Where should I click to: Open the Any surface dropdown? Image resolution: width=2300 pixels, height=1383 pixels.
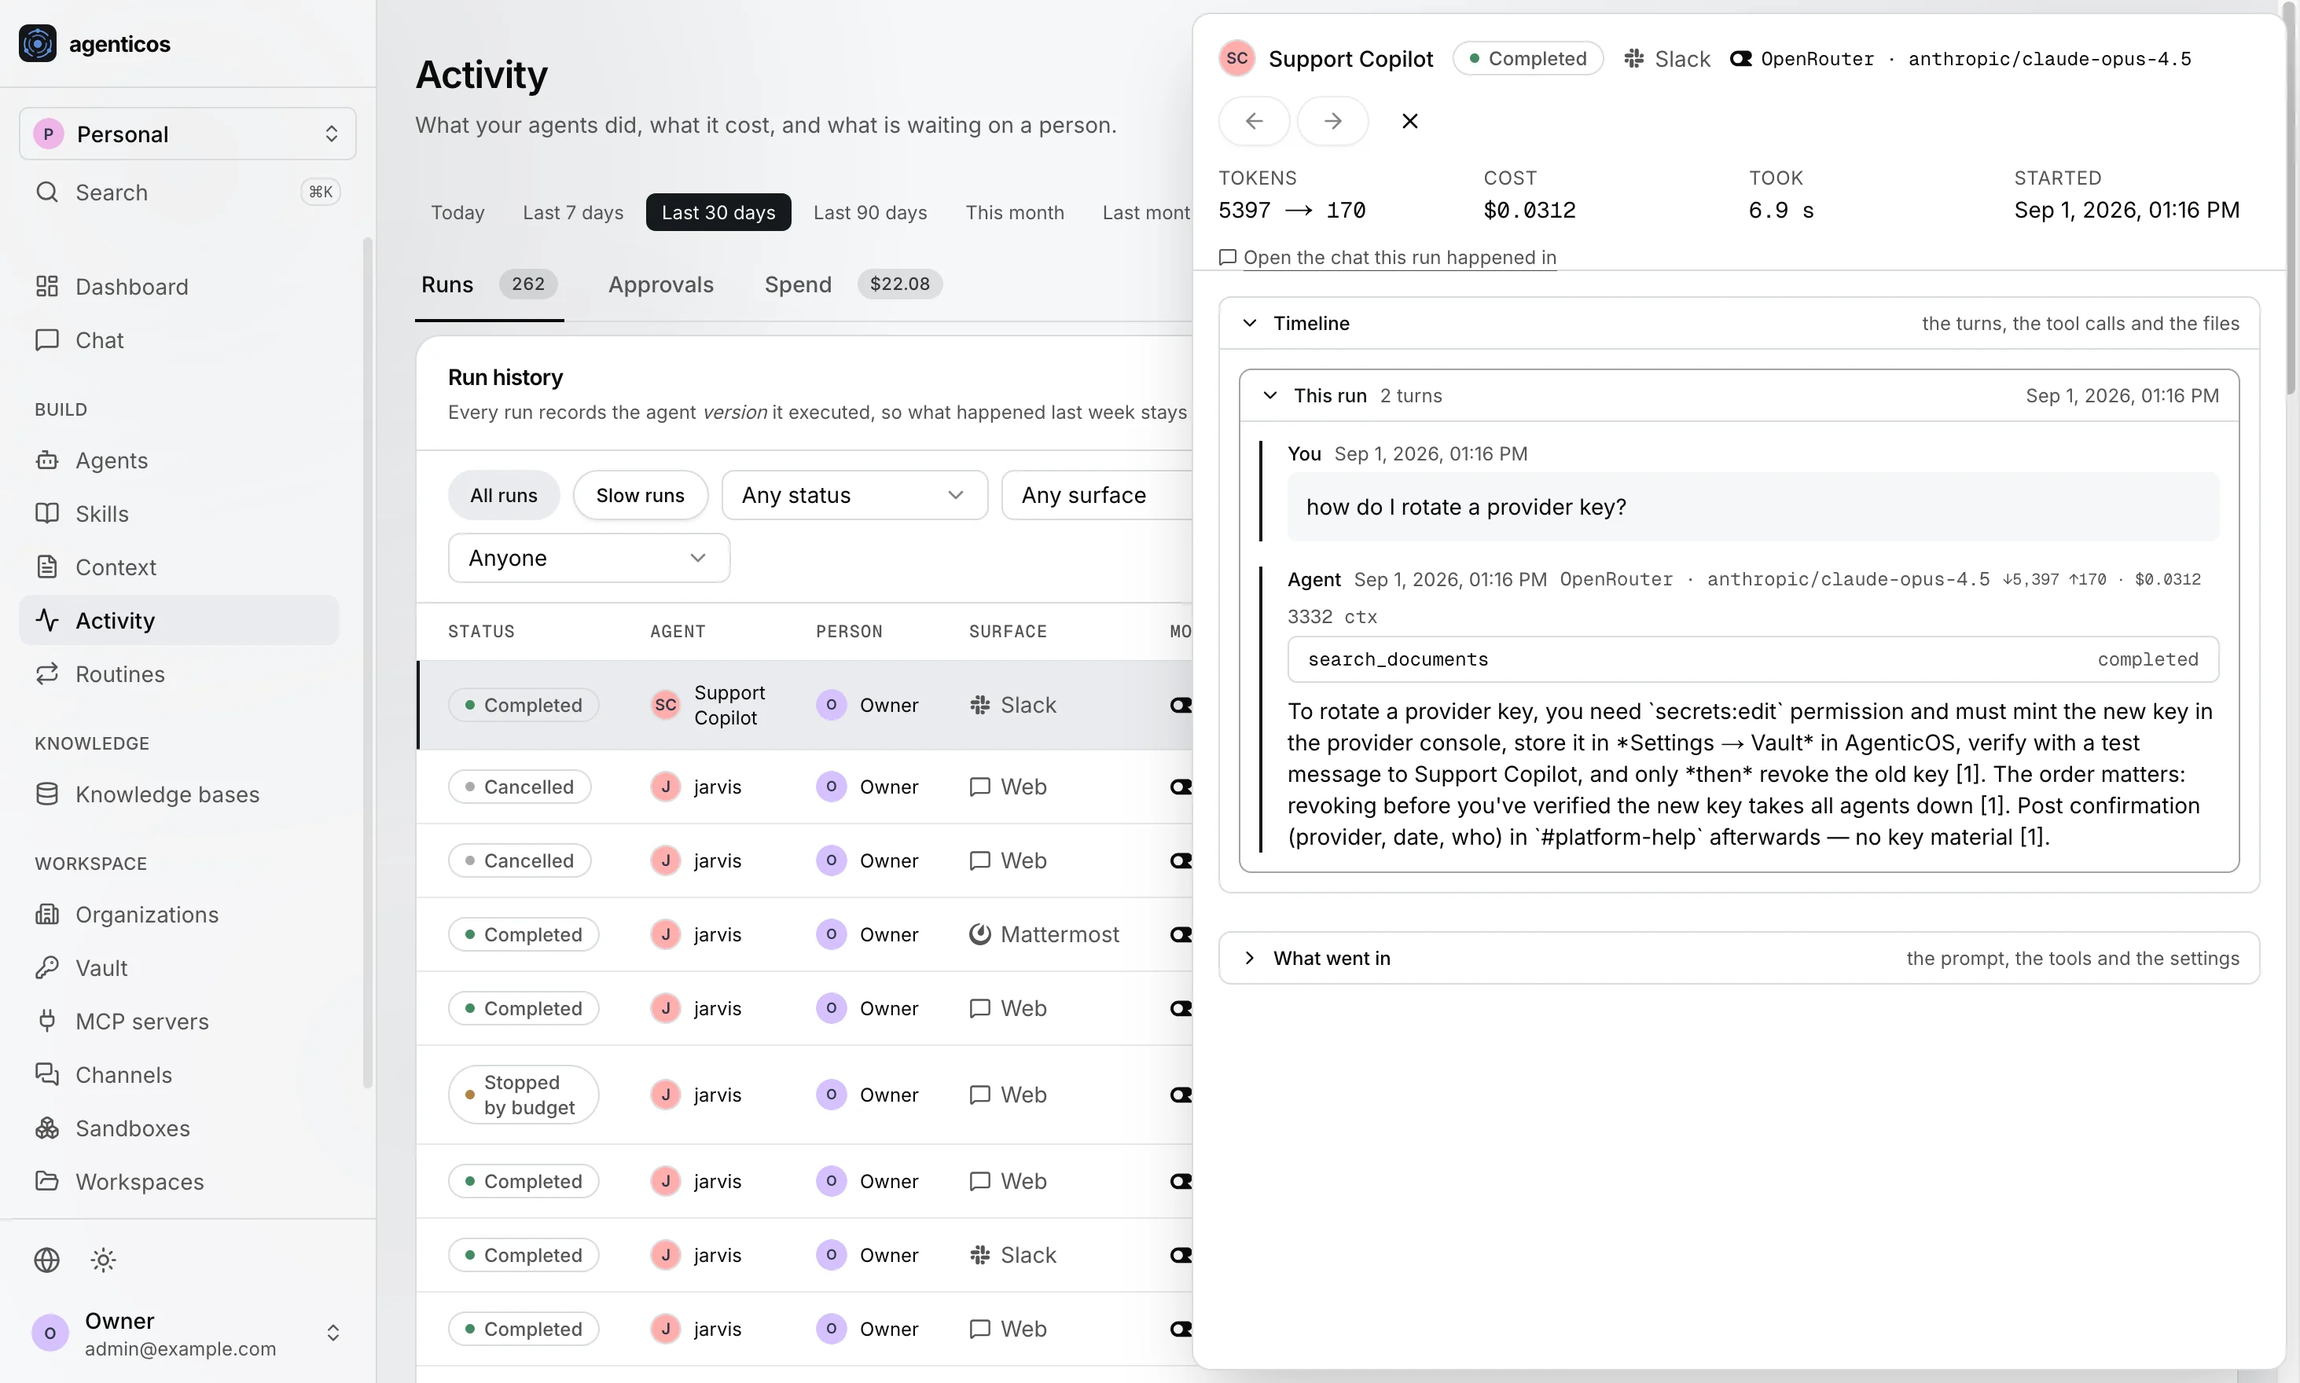pos(1097,495)
